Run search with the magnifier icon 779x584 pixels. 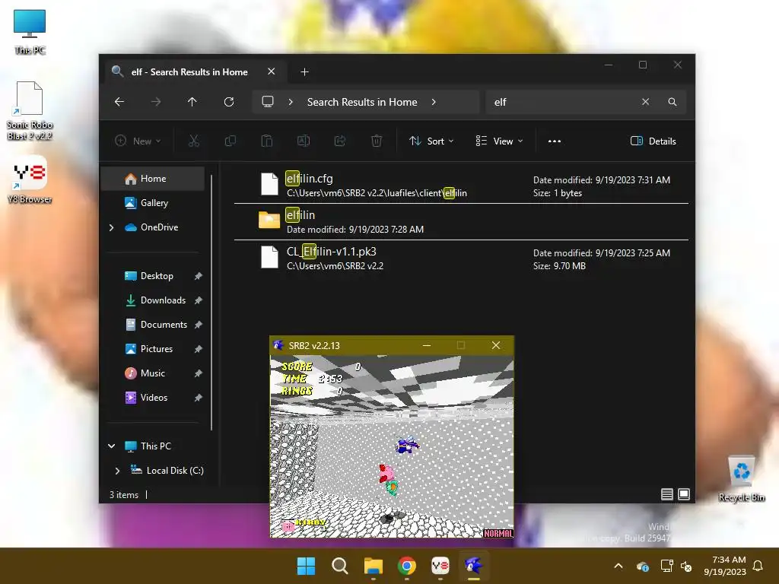pos(672,102)
